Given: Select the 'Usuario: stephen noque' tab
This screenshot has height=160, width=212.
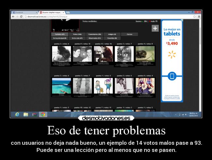Looking at the screenshot, I should pos(52,12).
